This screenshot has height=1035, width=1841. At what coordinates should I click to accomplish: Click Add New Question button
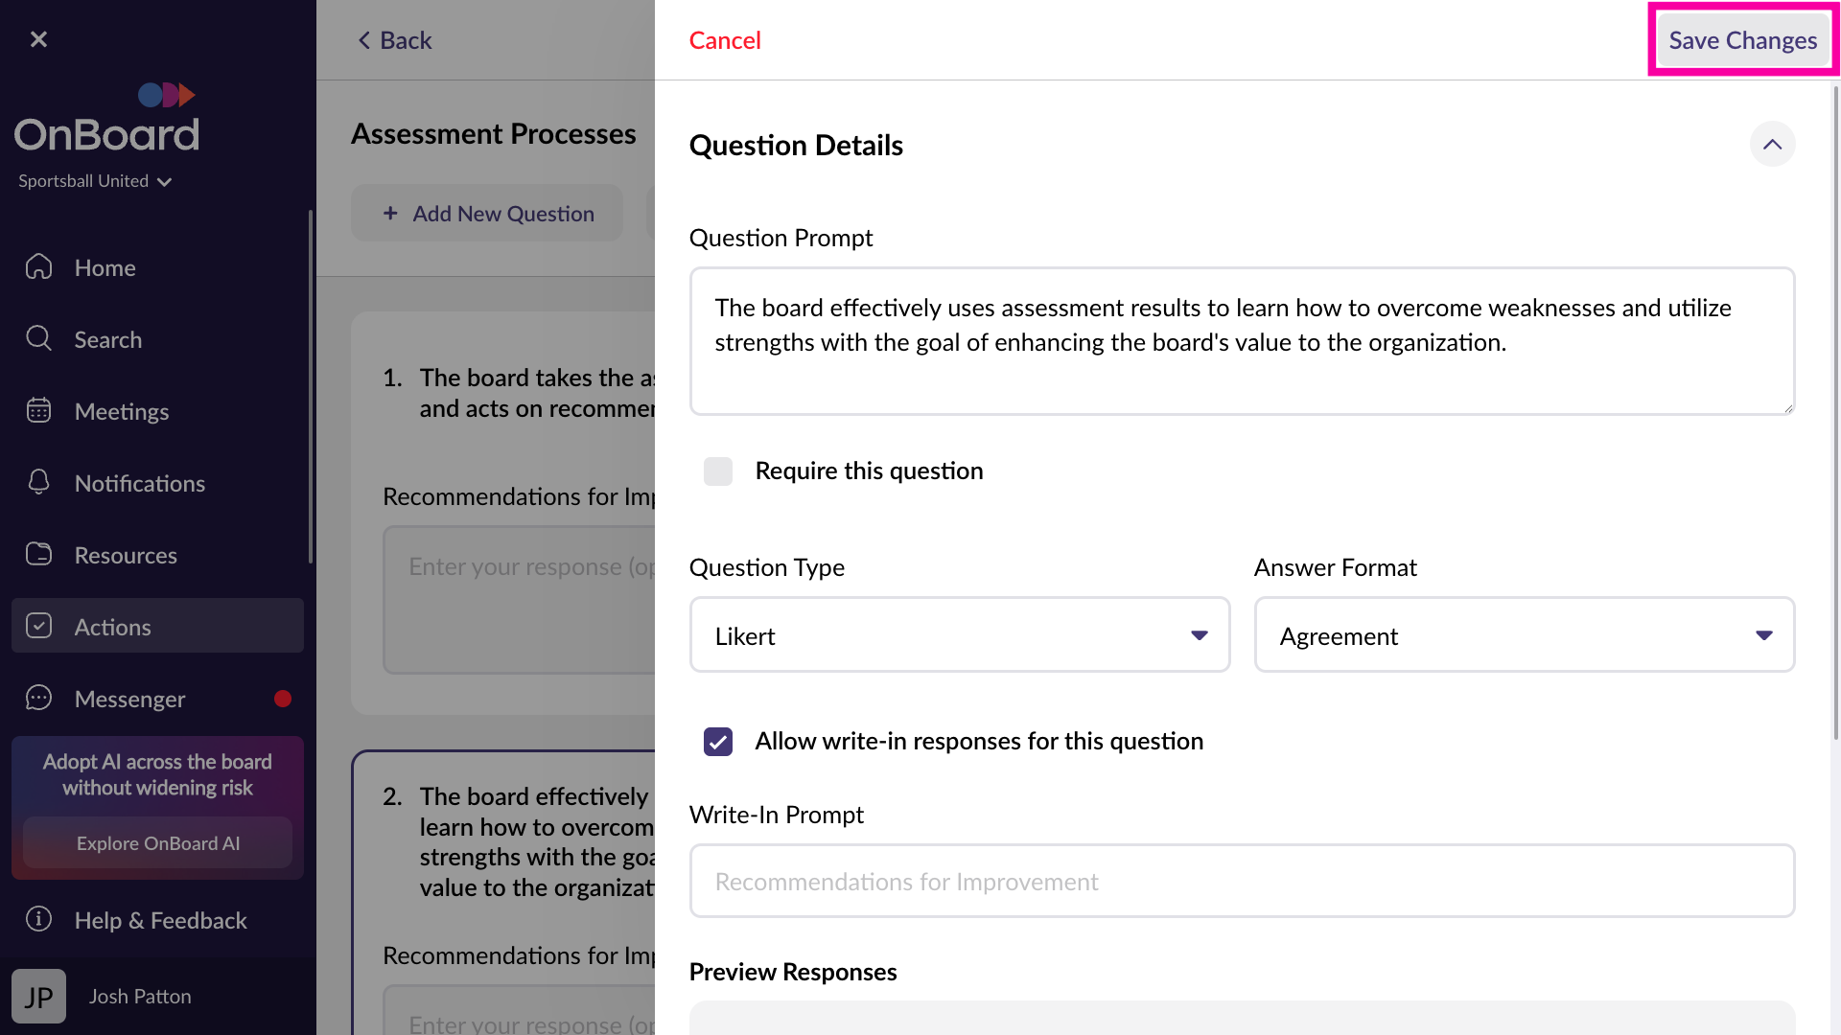click(x=487, y=213)
